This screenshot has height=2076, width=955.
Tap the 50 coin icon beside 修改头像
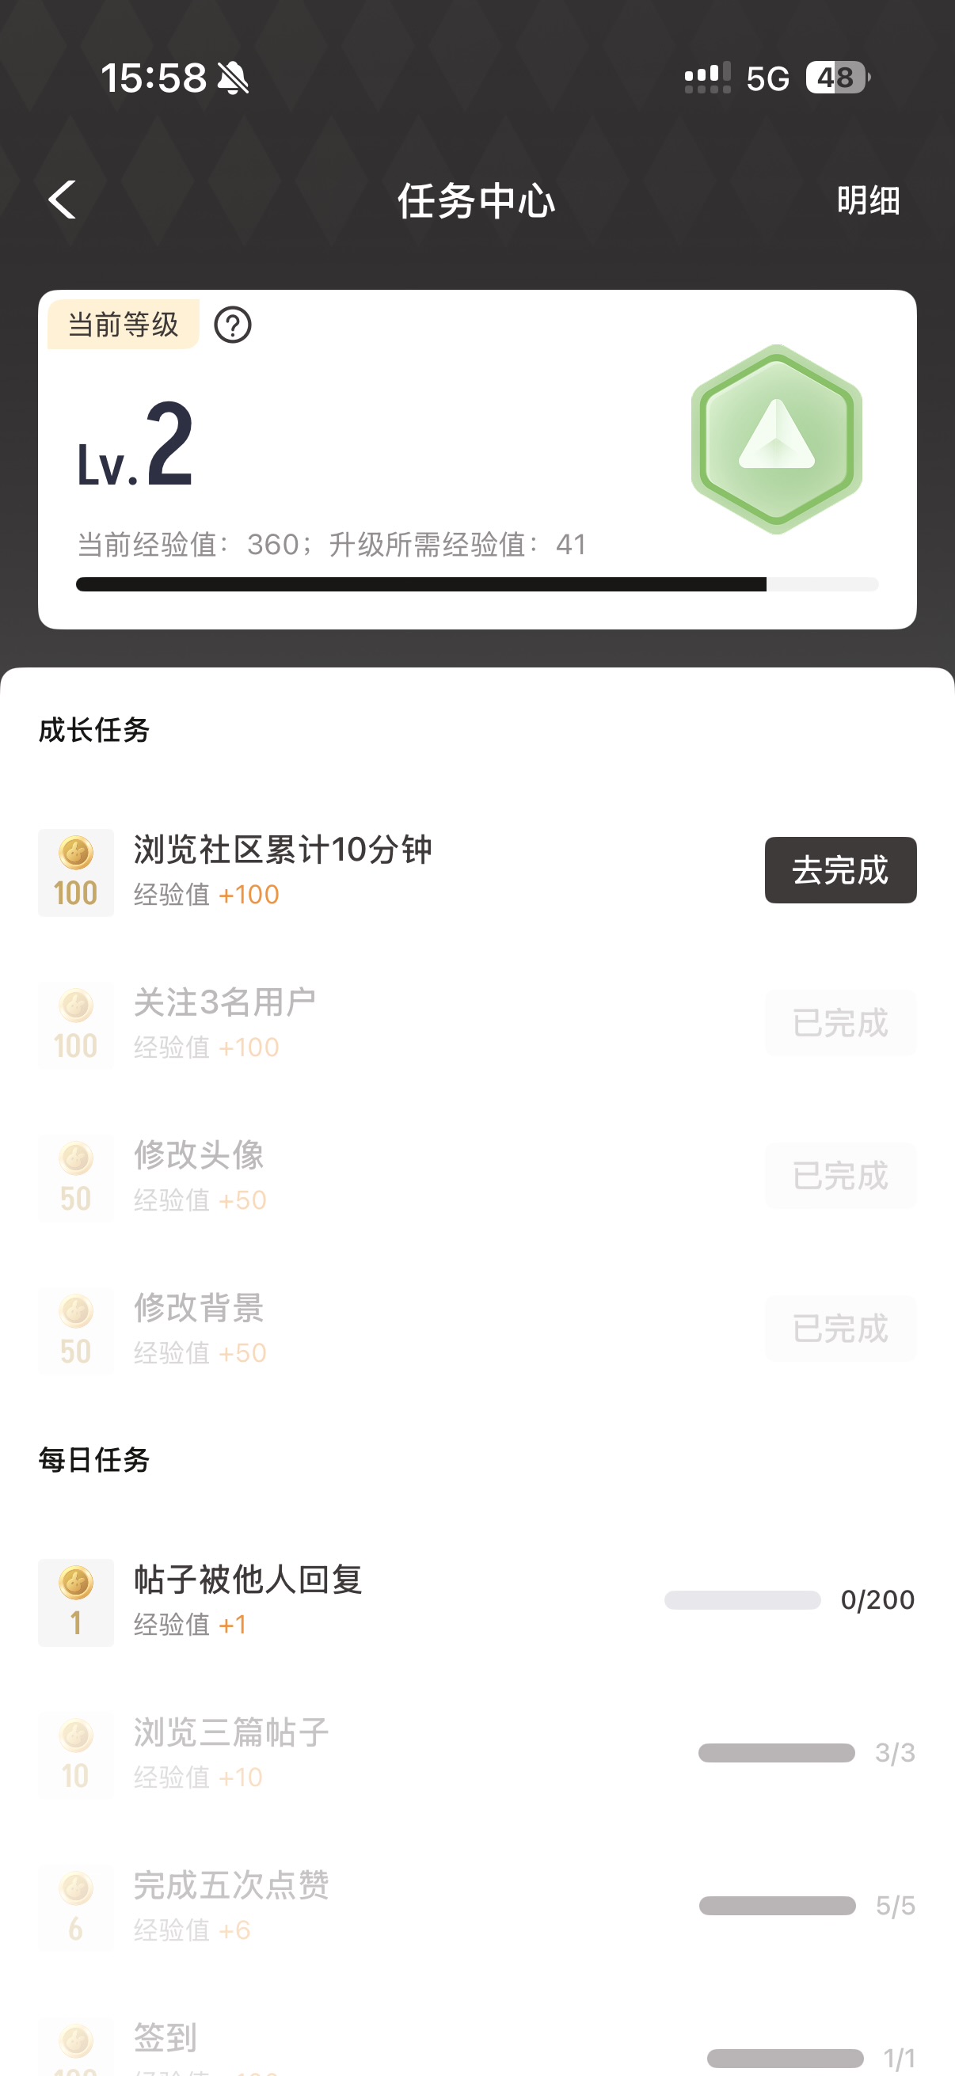coord(76,1178)
